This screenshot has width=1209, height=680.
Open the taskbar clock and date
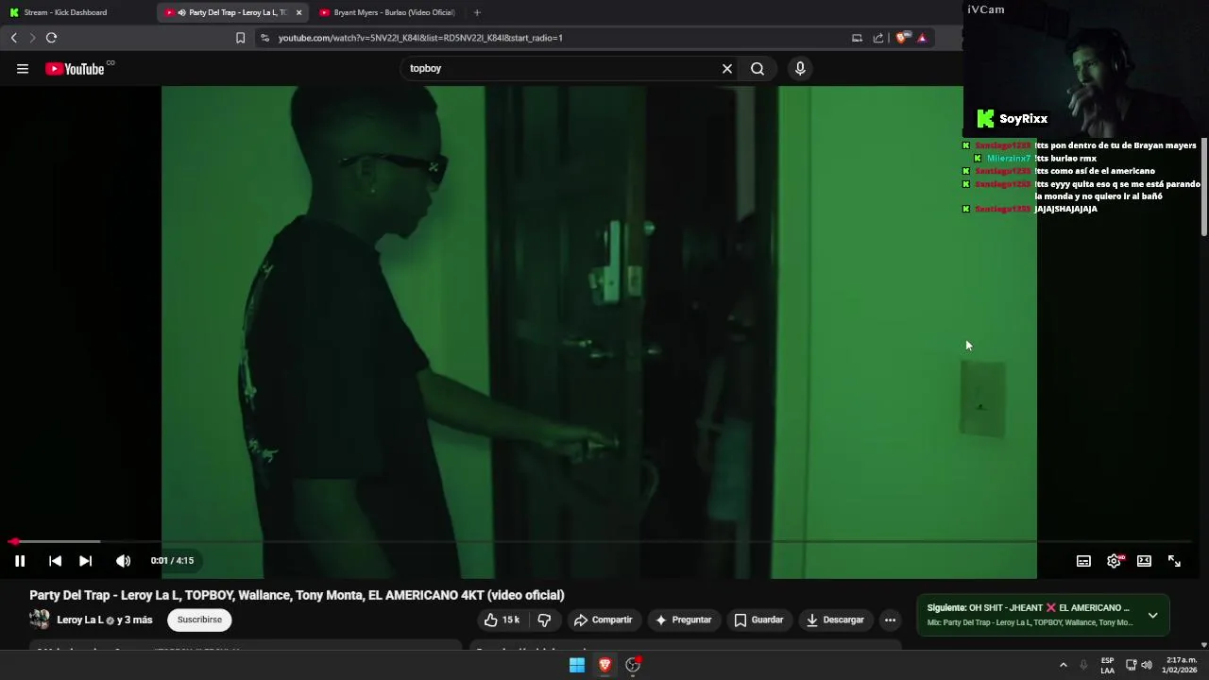(x=1181, y=665)
